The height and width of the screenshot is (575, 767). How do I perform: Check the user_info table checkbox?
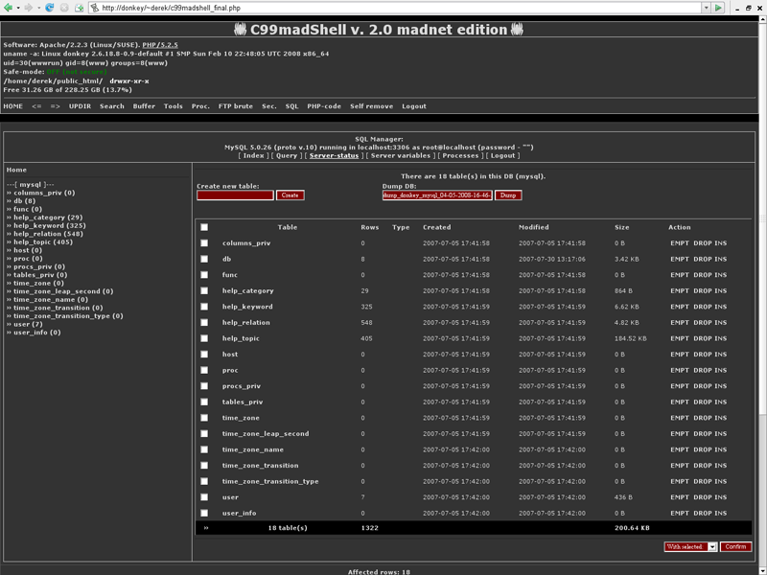point(204,513)
